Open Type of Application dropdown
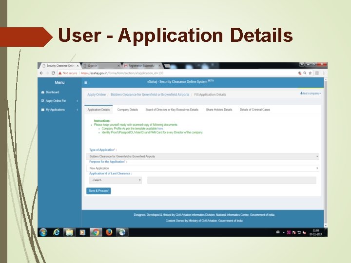Image resolution: width=351 pixels, height=263 pixels. point(203,156)
